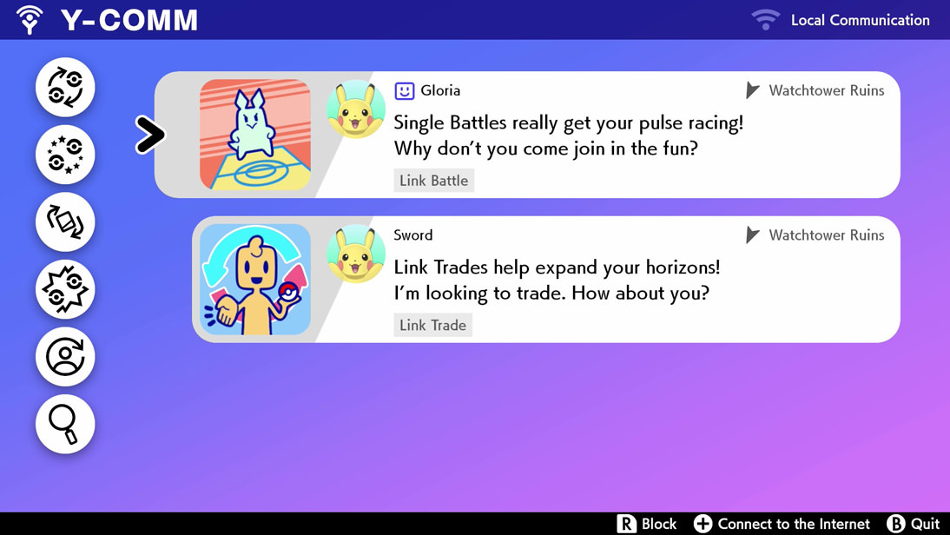The width and height of the screenshot is (950, 535).
Task: Click the black selection arrow cursor
Action: click(149, 135)
